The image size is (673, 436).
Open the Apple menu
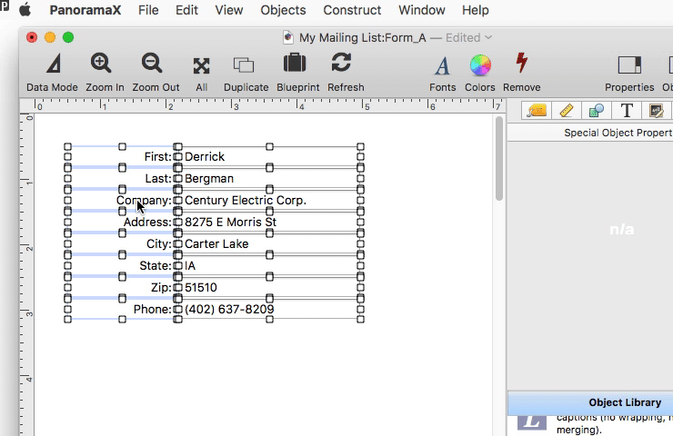click(25, 10)
